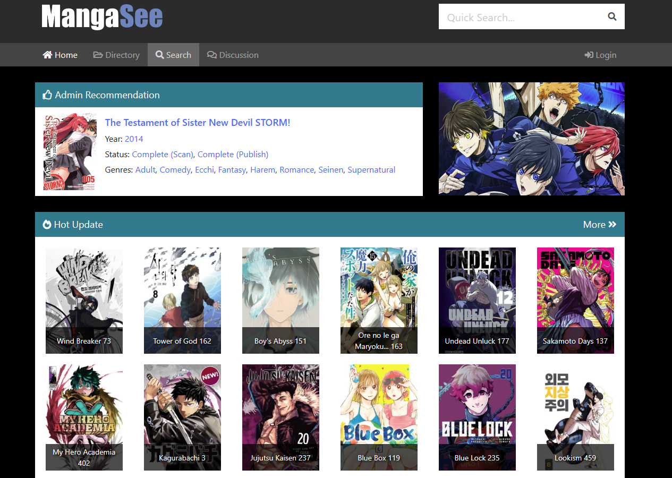672x478 pixels.
Task: Click the Testament of Sister New Devil cover
Action: pos(70,151)
